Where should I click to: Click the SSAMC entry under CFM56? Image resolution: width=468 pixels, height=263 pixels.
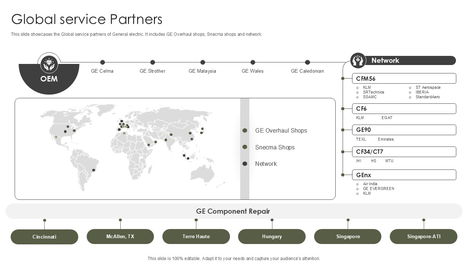tap(370, 97)
